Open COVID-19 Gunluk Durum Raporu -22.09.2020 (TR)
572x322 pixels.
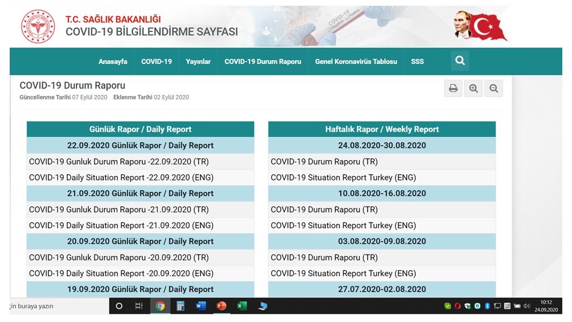(119, 162)
